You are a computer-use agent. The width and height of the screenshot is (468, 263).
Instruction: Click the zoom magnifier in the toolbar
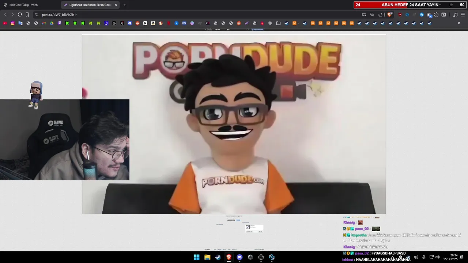[x=372, y=15]
